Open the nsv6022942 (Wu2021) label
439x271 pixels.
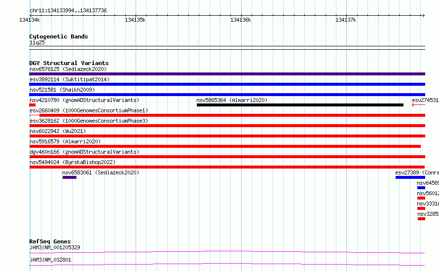58,131
